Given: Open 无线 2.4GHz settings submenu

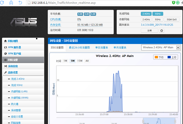Looking at the screenshot, I should 23,79.
